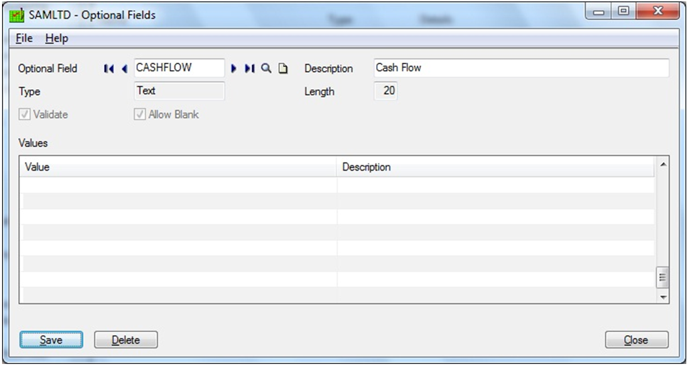The width and height of the screenshot is (689, 366).
Task: Open the Help menu
Action: click(x=57, y=38)
